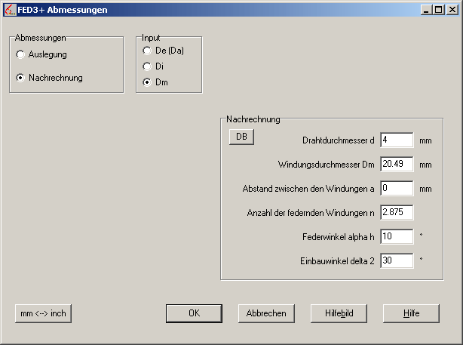This screenshot has height=345, width=463.
Task: Pick the Dm input option
Action: coord(146,82)
